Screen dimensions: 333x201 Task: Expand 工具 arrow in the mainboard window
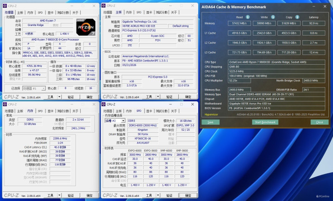coord(158,97)
